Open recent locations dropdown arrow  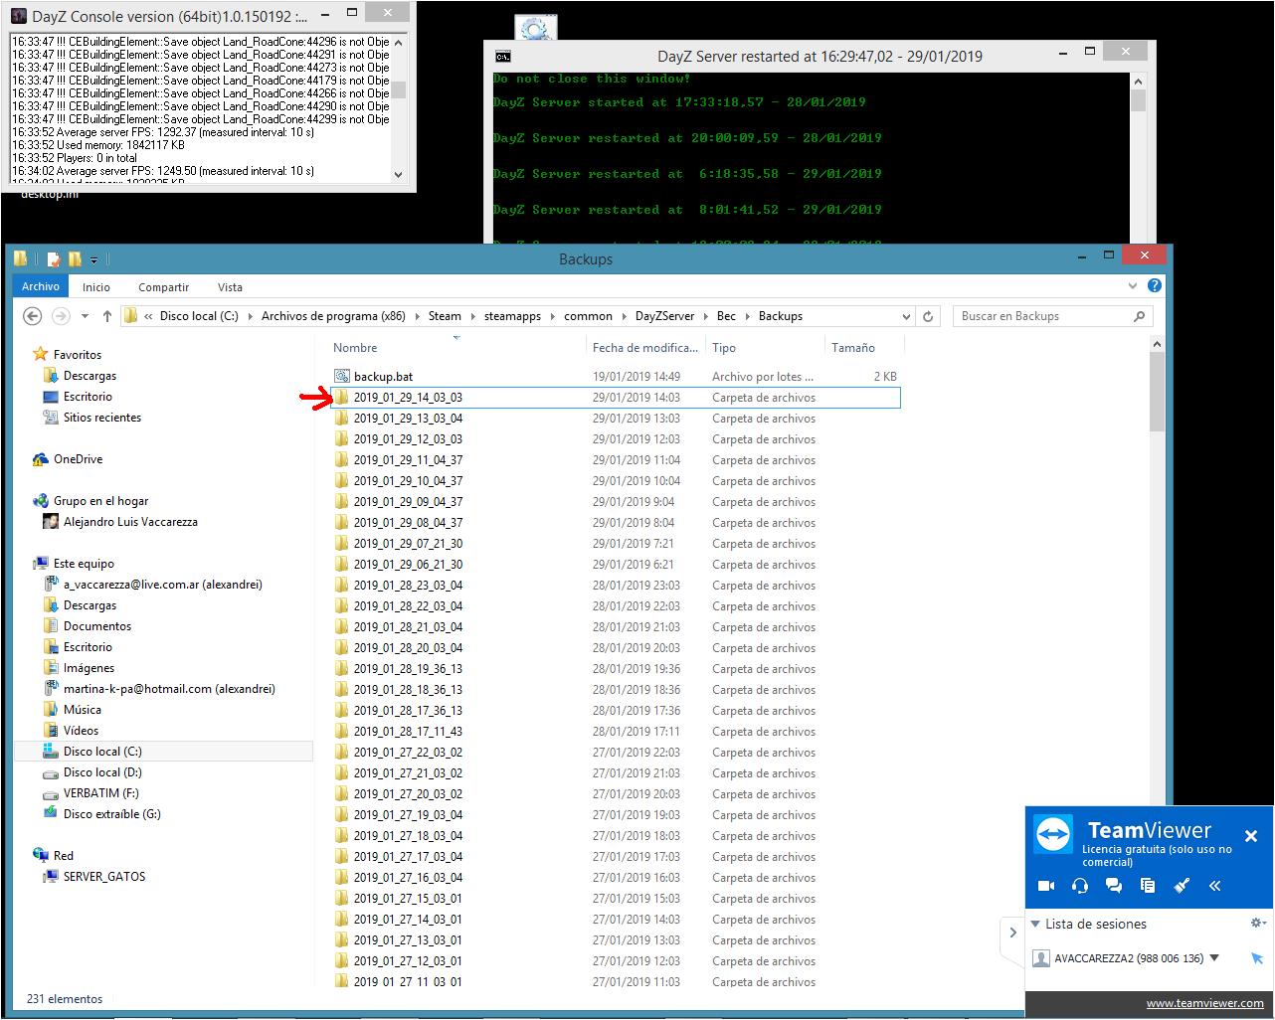pos(85,316)
